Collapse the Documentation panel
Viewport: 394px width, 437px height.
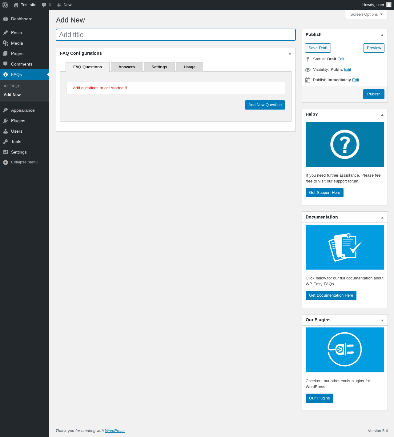pyautogui.click(x=382, y=218)
